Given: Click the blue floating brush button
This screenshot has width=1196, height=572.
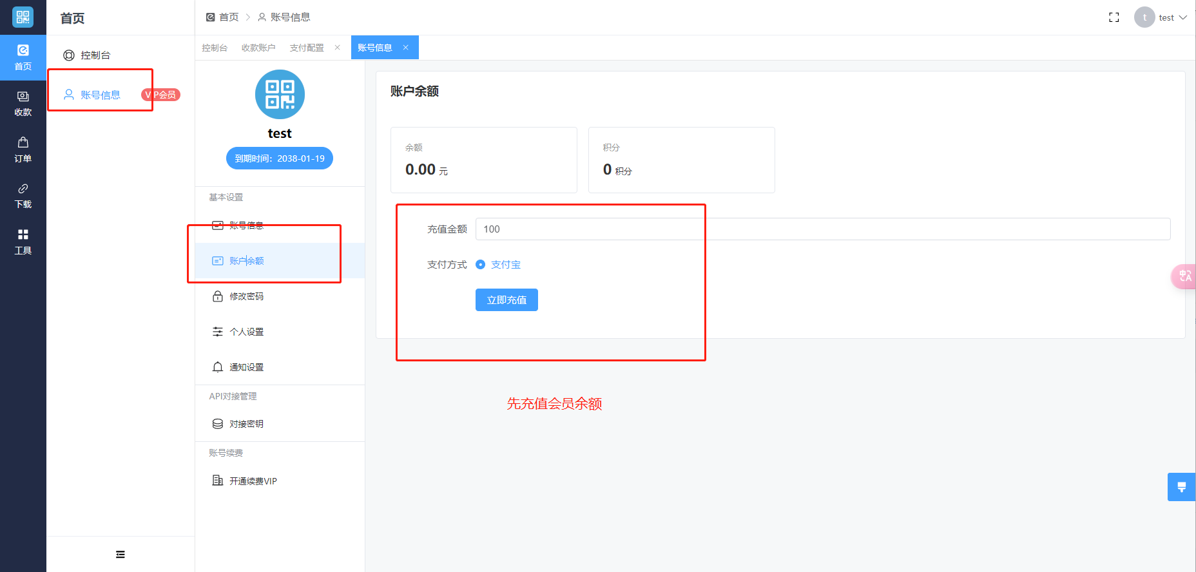Looking at the screenshot, I should tap(1181, 487).
